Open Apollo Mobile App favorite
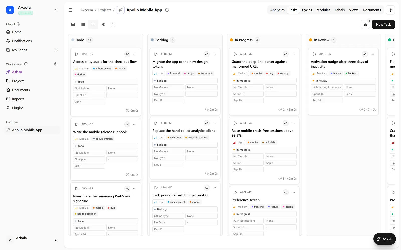401x250 pixels. tap(32, 130)
